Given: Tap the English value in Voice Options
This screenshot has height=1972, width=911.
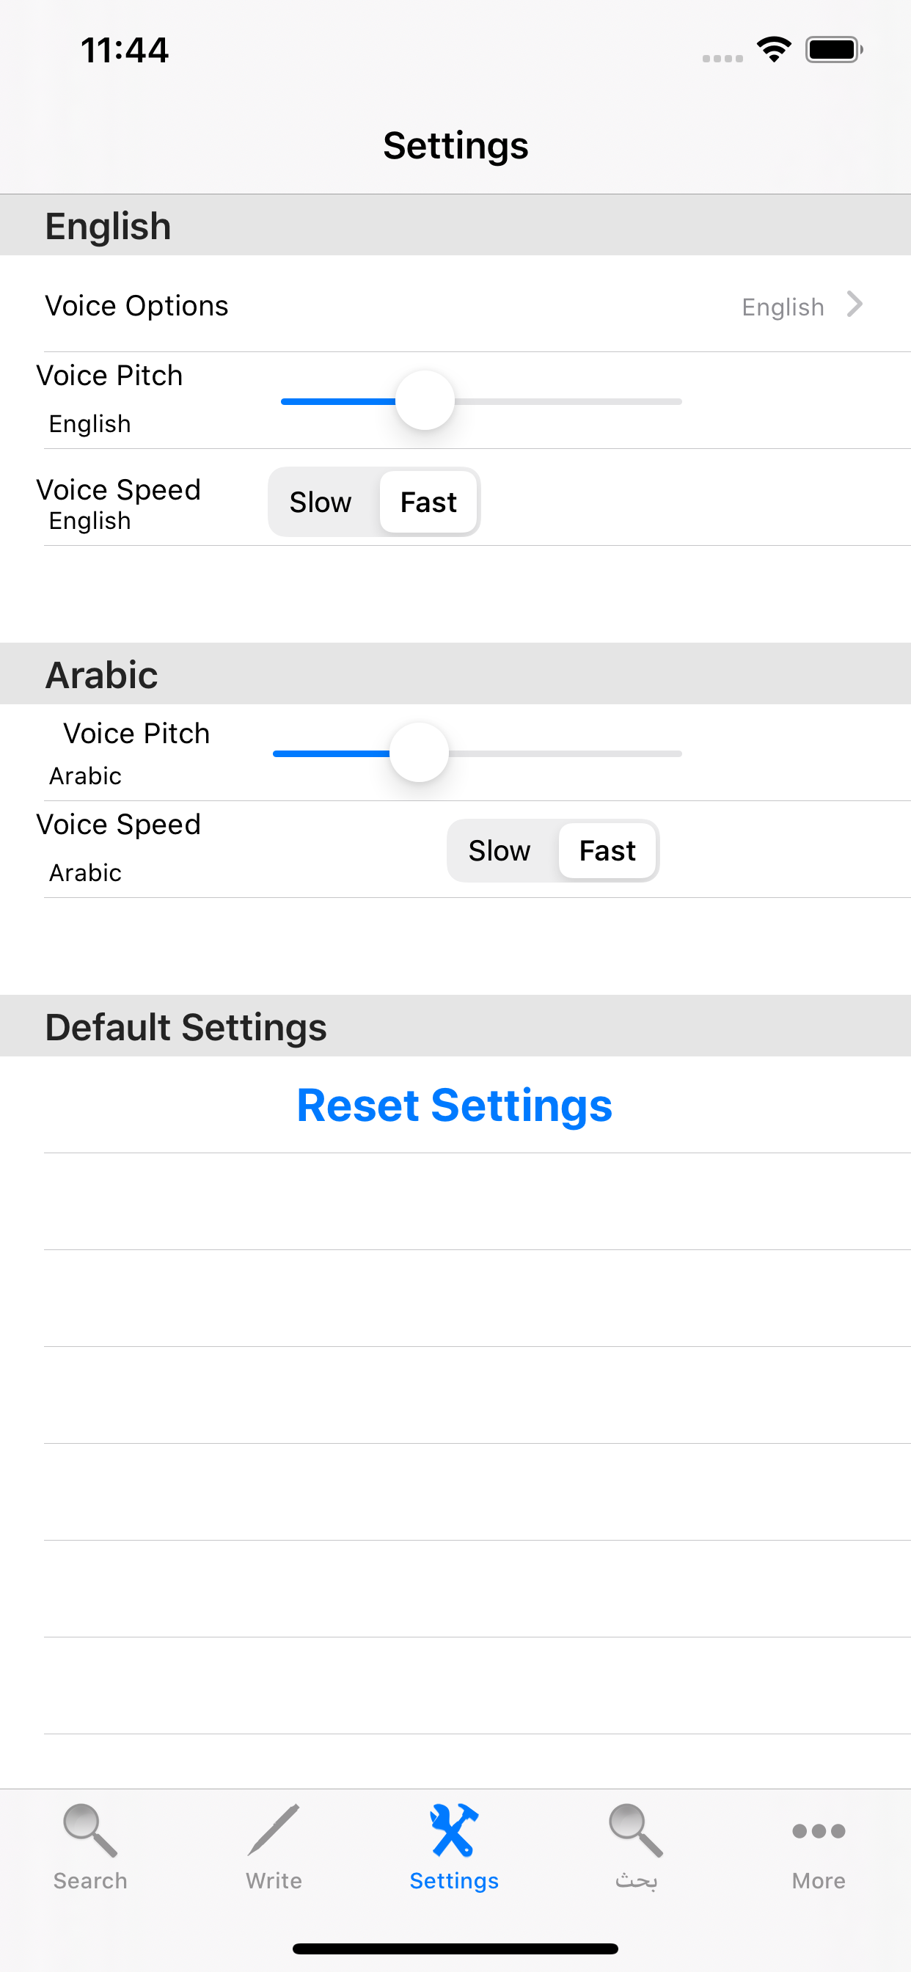Looking at the screenshot, I should point(783,307).
